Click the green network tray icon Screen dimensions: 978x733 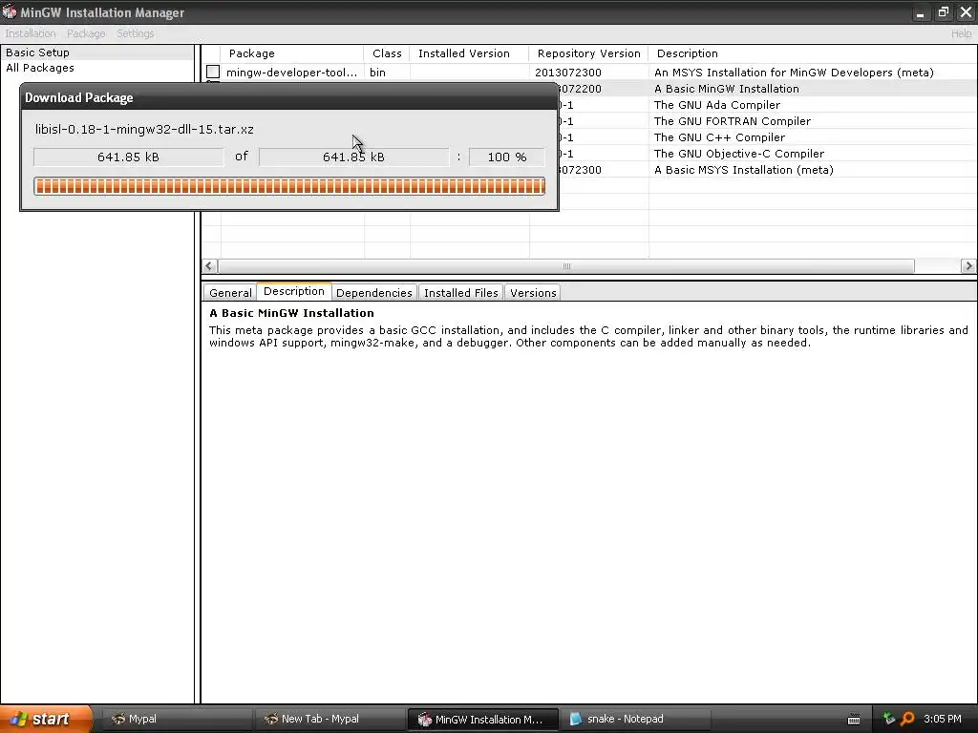[x=889, y=719]
